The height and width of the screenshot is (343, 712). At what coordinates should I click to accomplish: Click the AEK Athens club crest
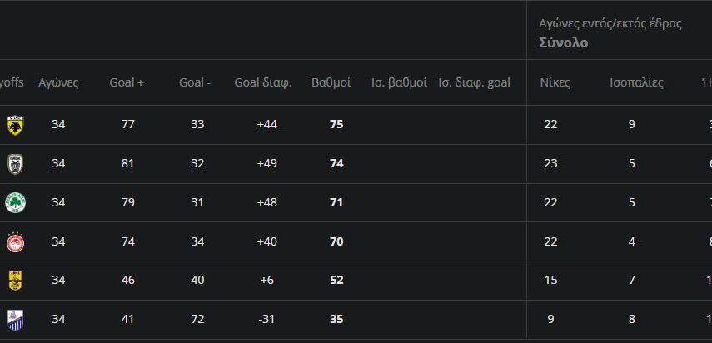(x=15, y=125)
